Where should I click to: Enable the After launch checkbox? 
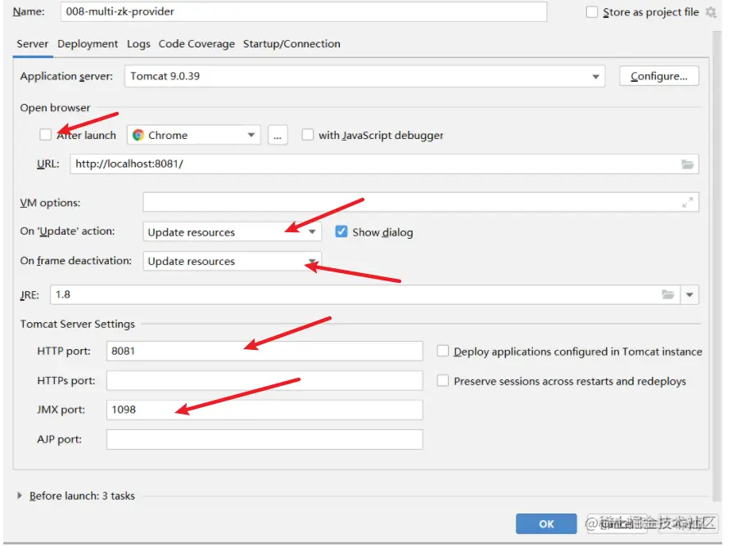click(45, 135)
